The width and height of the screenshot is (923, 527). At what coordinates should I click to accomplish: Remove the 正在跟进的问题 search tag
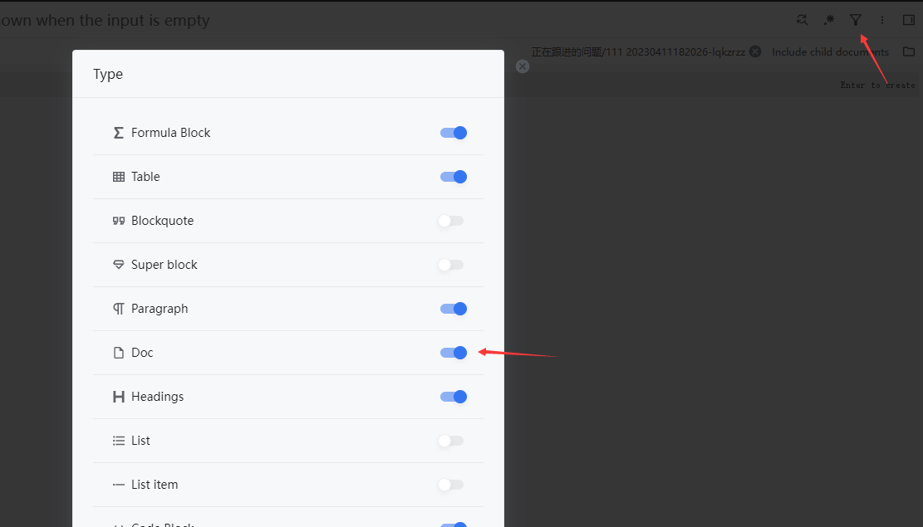[754, 51]
